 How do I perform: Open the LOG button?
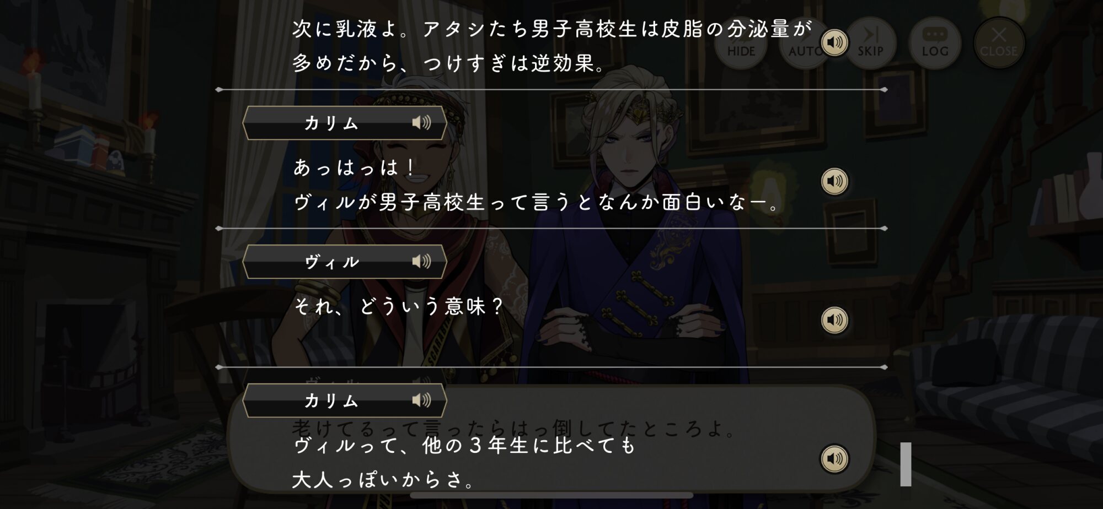click(x=935, y=43)
